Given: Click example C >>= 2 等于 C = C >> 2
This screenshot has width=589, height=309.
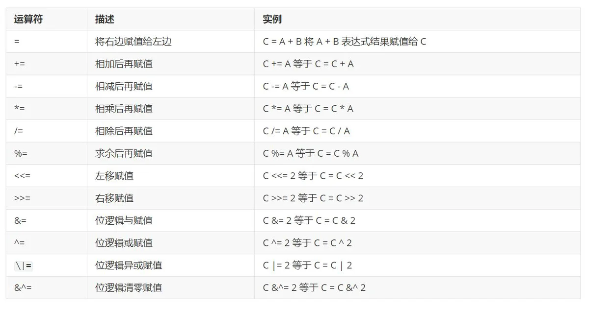Looking at the screenshot, I should (313, 198).
